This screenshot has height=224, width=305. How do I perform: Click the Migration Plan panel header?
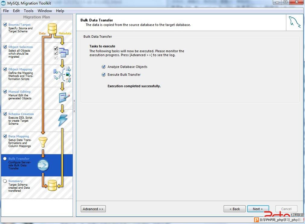(37, 17)
